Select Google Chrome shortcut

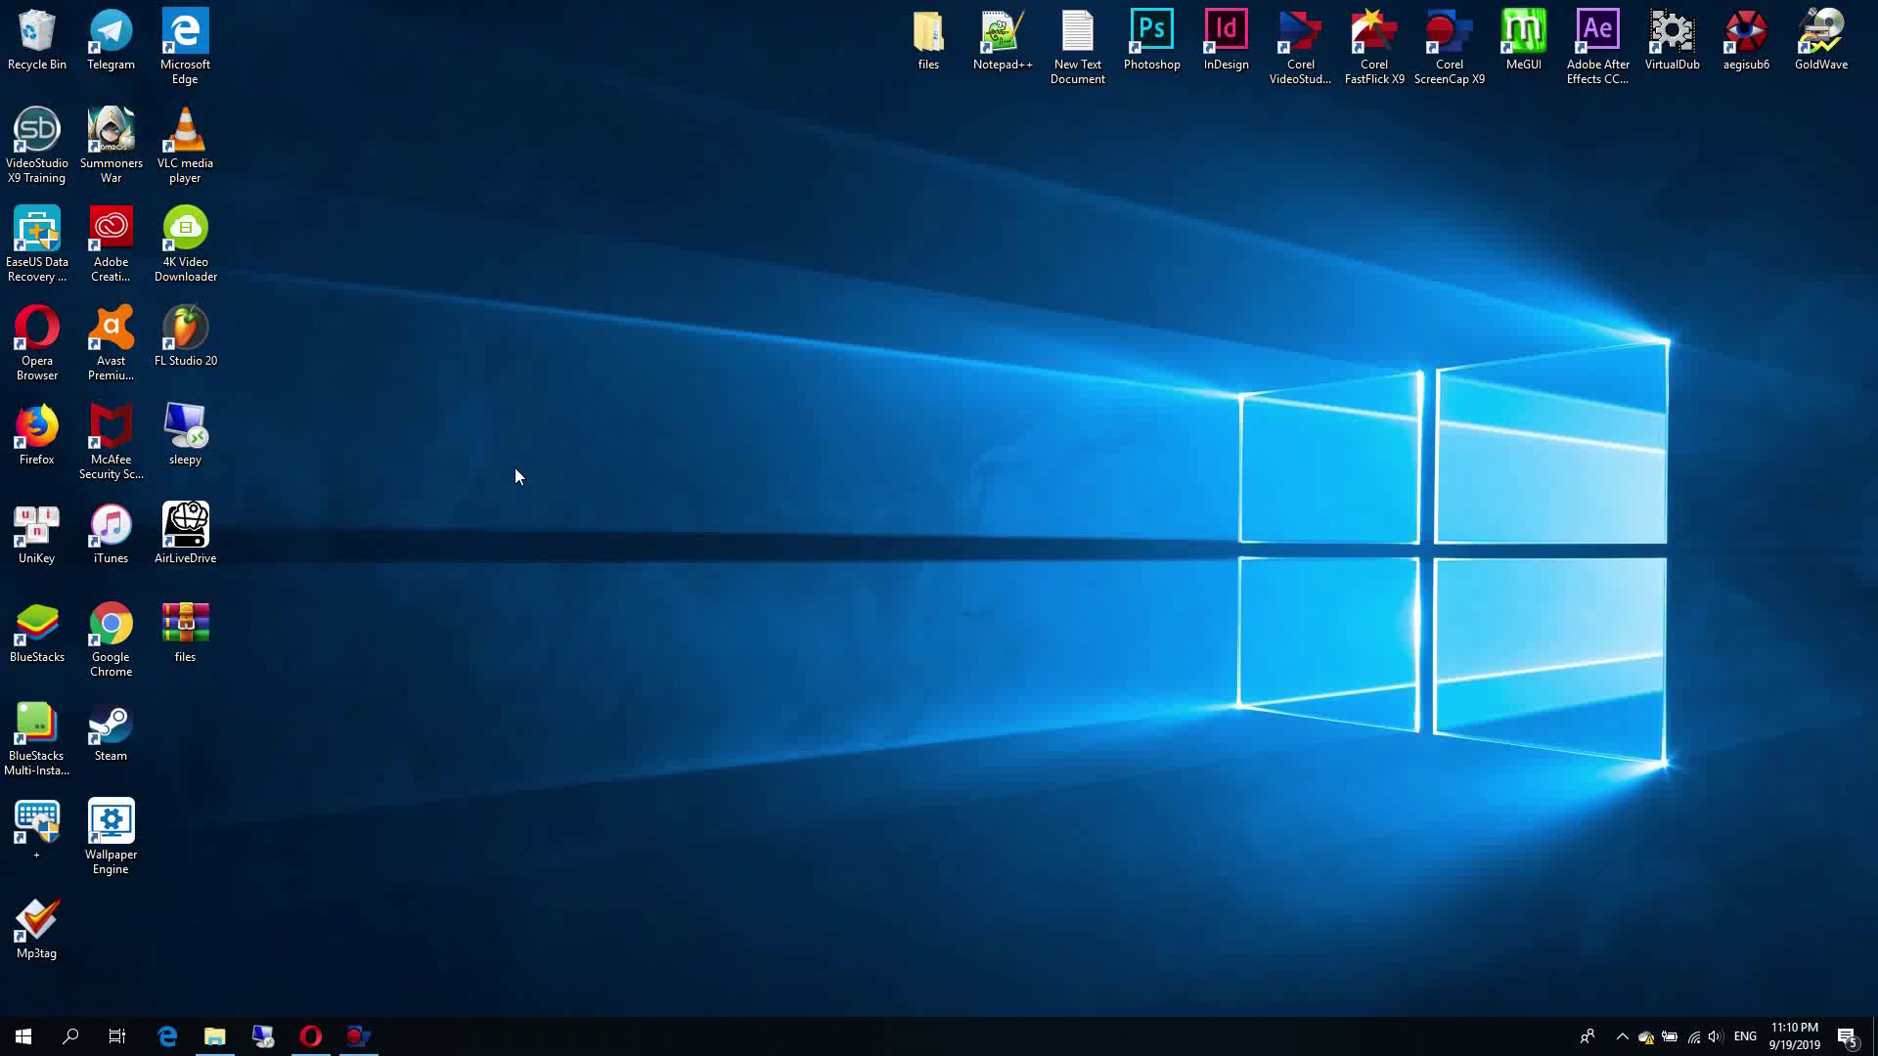pos(111,638)
